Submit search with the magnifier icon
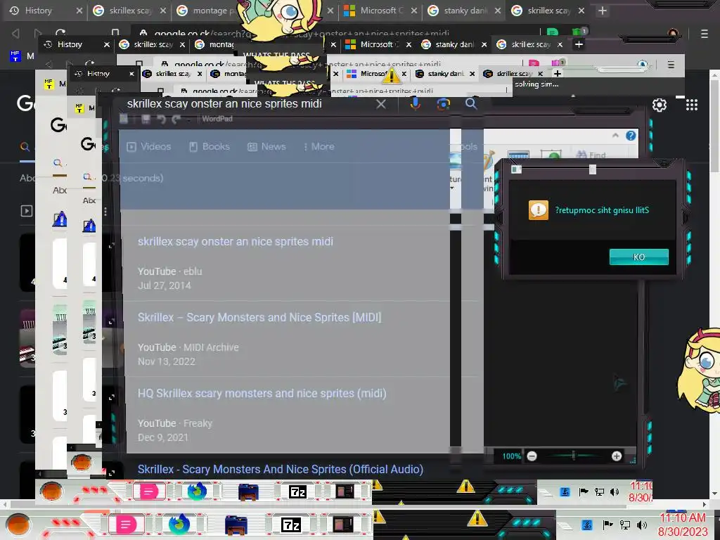 pyautogui.click(x=470, y=103)
